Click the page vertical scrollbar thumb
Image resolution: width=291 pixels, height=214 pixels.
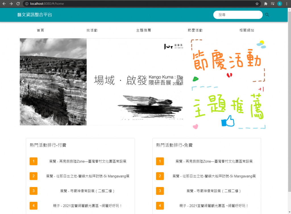(289, 102)
